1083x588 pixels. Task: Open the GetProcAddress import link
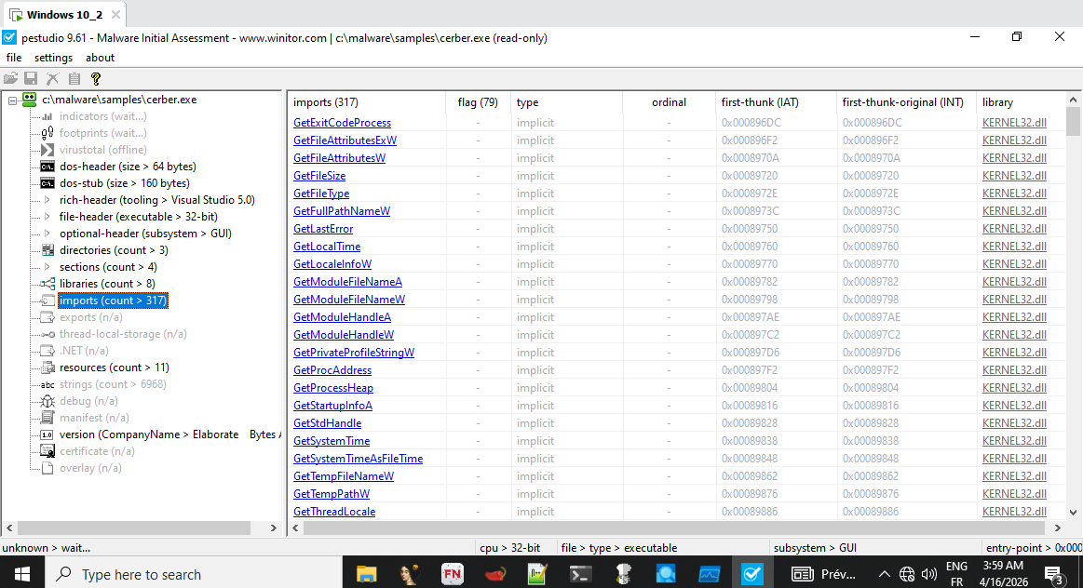click(332, 370)
